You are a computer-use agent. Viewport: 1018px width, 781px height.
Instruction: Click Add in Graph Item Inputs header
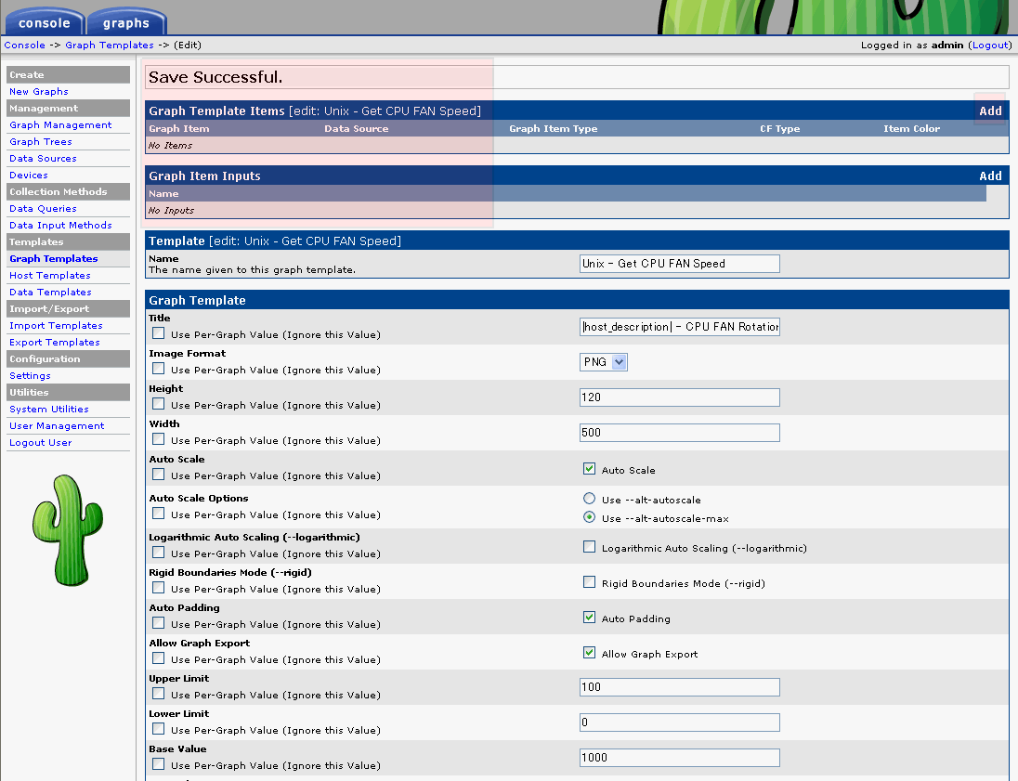[x=990, y=176]
